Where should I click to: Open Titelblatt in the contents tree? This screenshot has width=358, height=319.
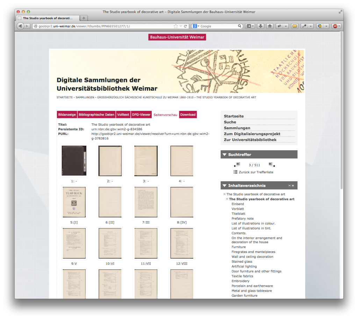click(238, 214)
